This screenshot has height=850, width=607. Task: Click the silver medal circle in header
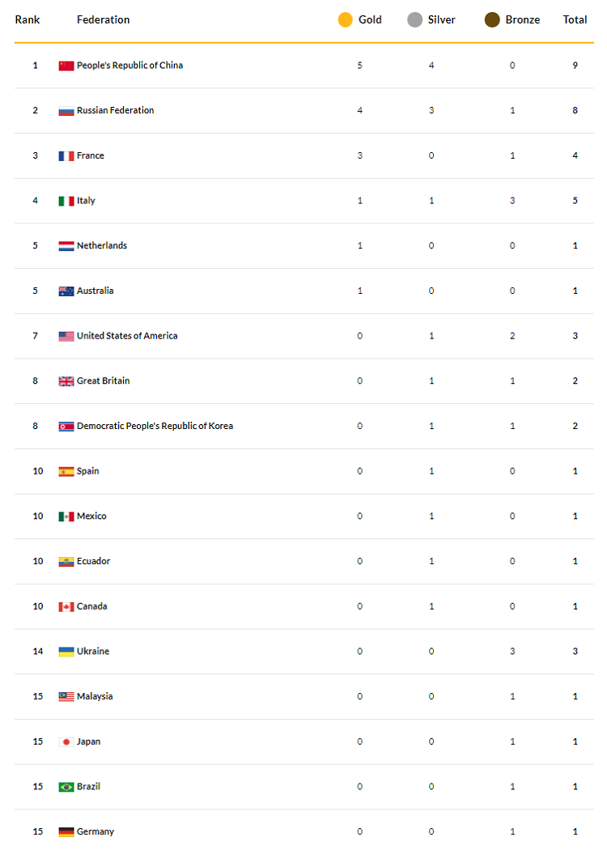point(414,20)
